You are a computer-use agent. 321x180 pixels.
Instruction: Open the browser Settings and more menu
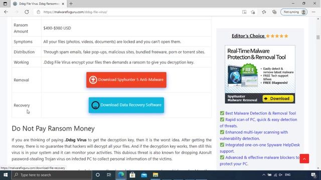(x=313, y=12)
